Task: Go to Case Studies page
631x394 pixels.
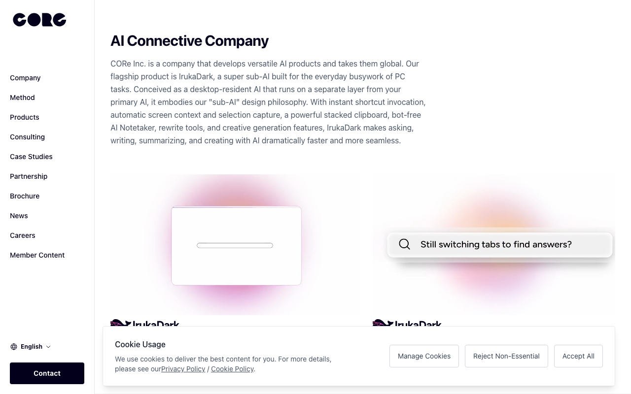Action: (31, 157)
